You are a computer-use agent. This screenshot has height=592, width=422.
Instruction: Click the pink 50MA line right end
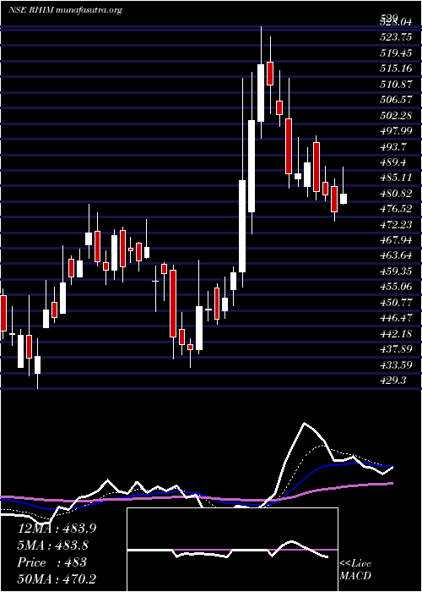point(392,483)
